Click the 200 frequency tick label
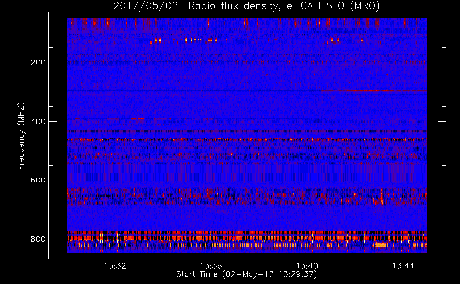Image resolution: width=460 pixels, height=284 pixels. [x=38, y=62]
